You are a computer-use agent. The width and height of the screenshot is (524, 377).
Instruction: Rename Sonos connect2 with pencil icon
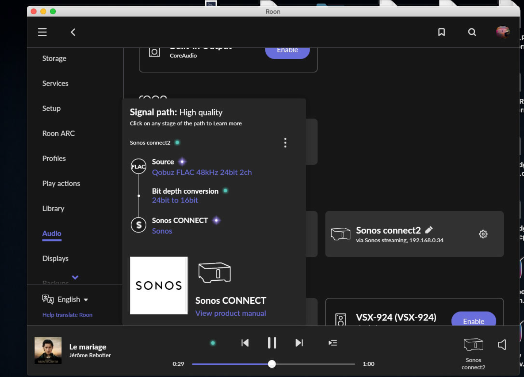click(429, 230)
